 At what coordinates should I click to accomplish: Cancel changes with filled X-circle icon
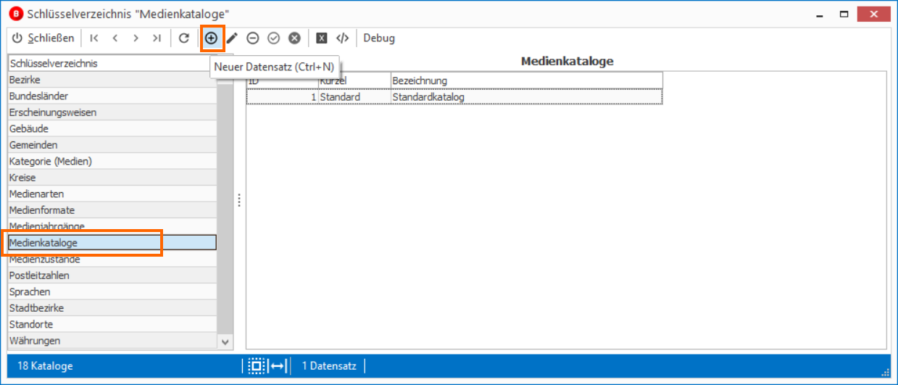click(x=294, y=38)
